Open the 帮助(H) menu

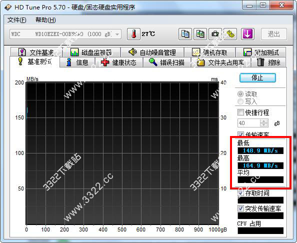click(45, 20)
